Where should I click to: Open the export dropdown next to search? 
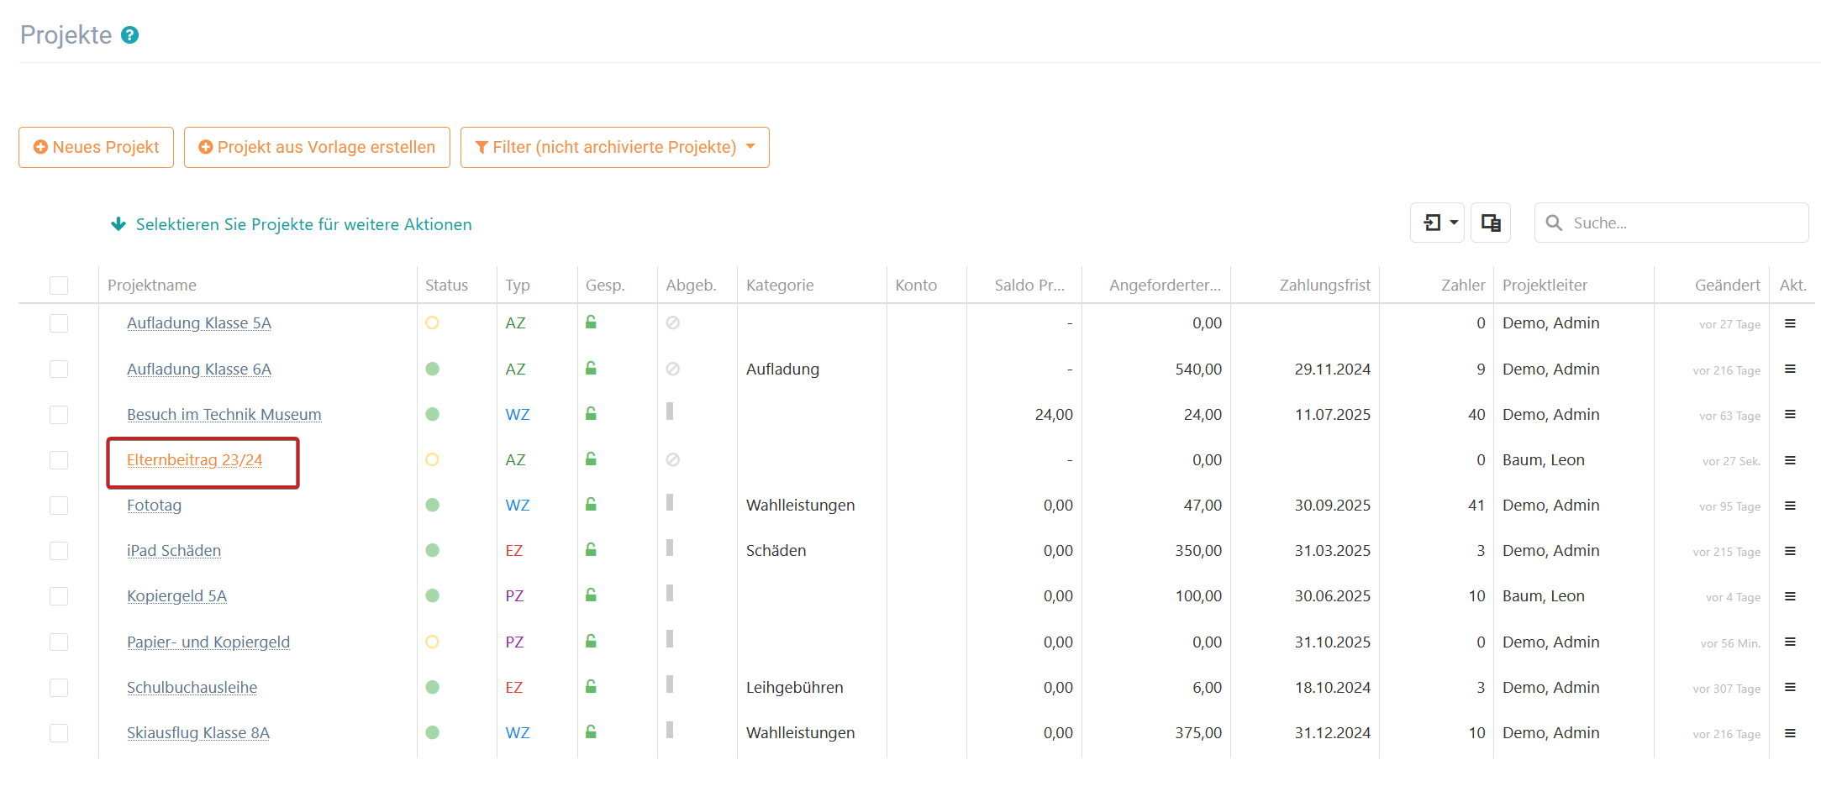1437,223
